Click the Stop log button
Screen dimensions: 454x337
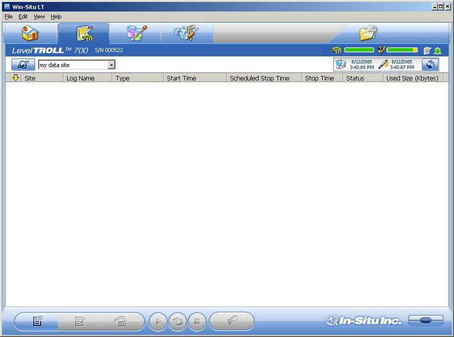(197, 322)
